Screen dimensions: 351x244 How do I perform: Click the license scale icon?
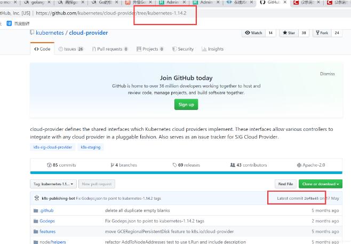(299, 165)
